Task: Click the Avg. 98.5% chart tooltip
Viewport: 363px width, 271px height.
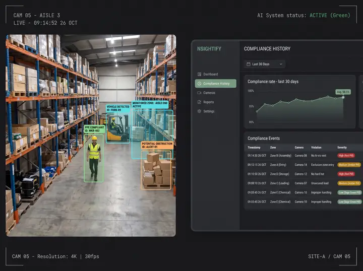Action: point(343,92)
